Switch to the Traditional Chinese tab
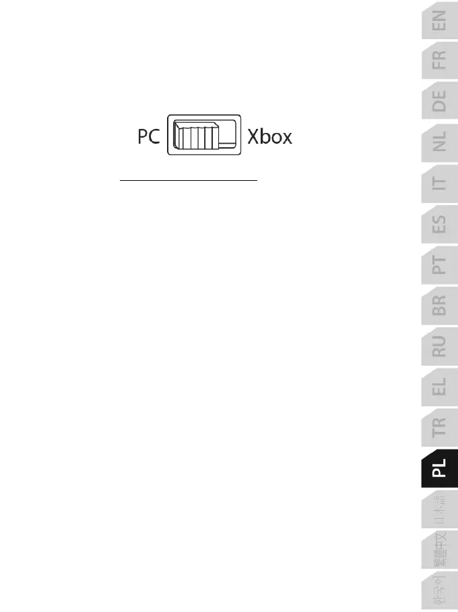 pos(439,550)
